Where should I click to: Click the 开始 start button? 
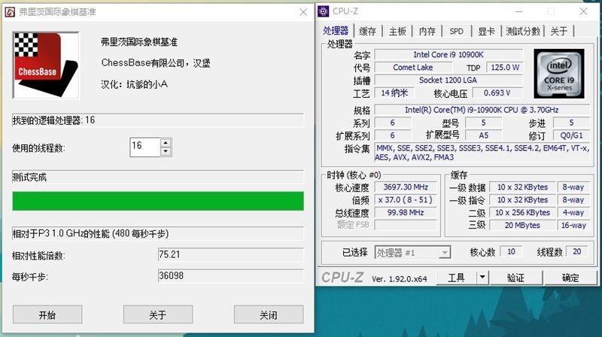pos(47,315)
